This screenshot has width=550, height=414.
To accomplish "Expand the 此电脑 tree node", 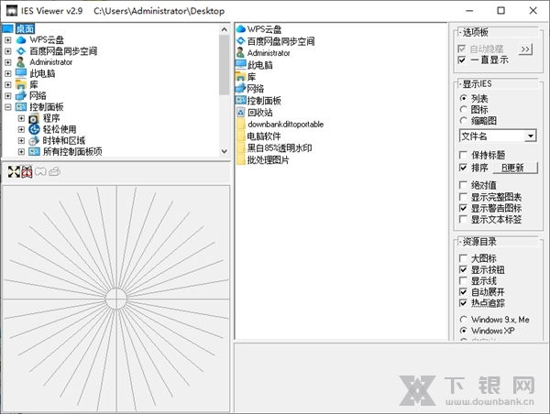I will click(8, 73).
